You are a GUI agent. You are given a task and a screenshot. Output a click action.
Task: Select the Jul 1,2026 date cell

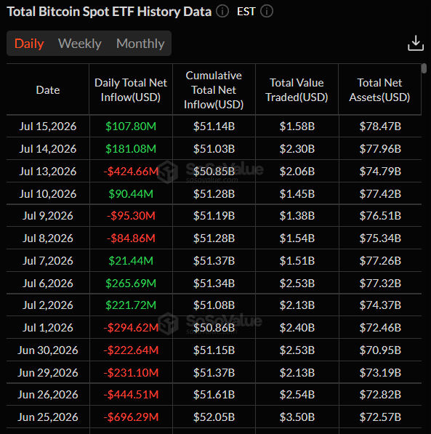click(x=48, y=328)
